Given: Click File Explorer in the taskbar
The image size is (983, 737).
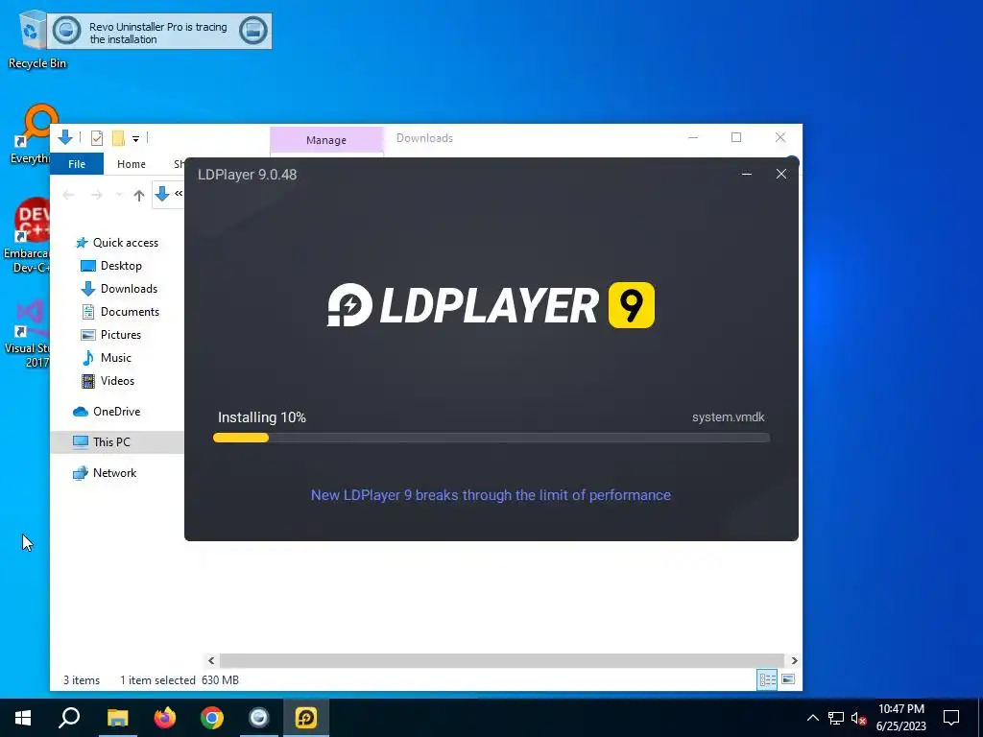Looking at the screenshot, I should point(117,718).
